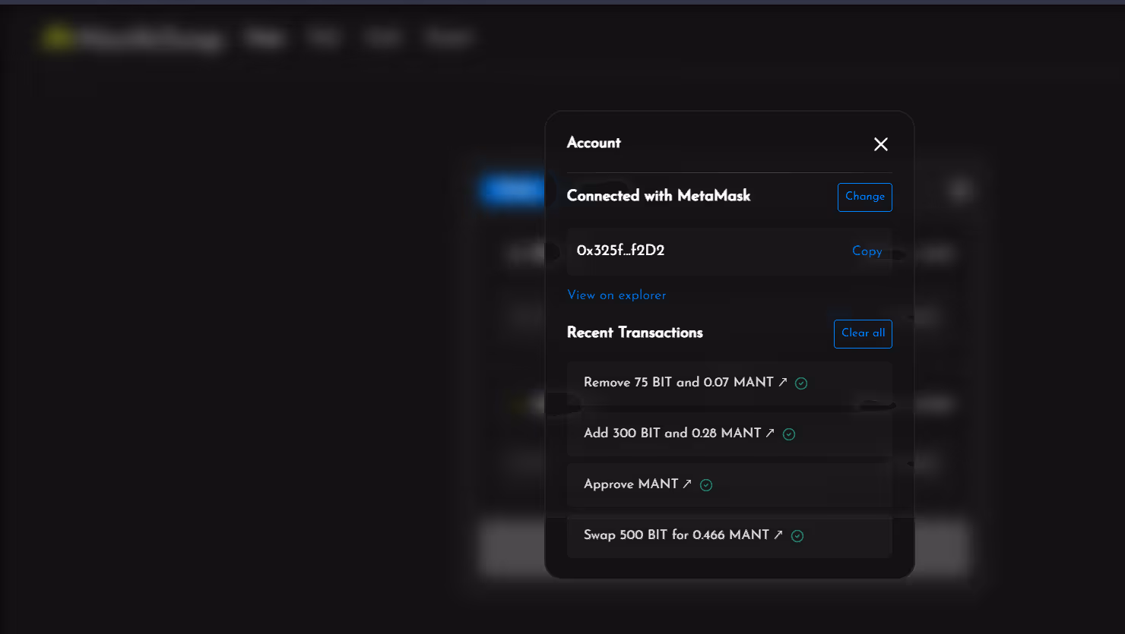
Task: Open the View on explorer link
Action: 616,295
